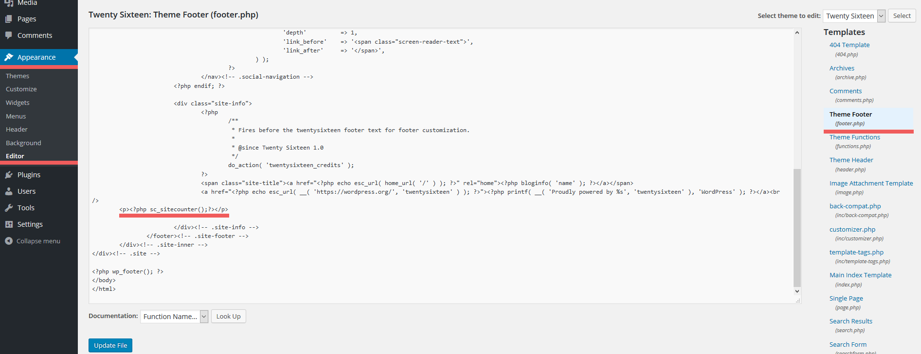Click the div class="site-info" code line
This screenshot has width=921, height=354.
pyautogui.click(x=213, y=103)
